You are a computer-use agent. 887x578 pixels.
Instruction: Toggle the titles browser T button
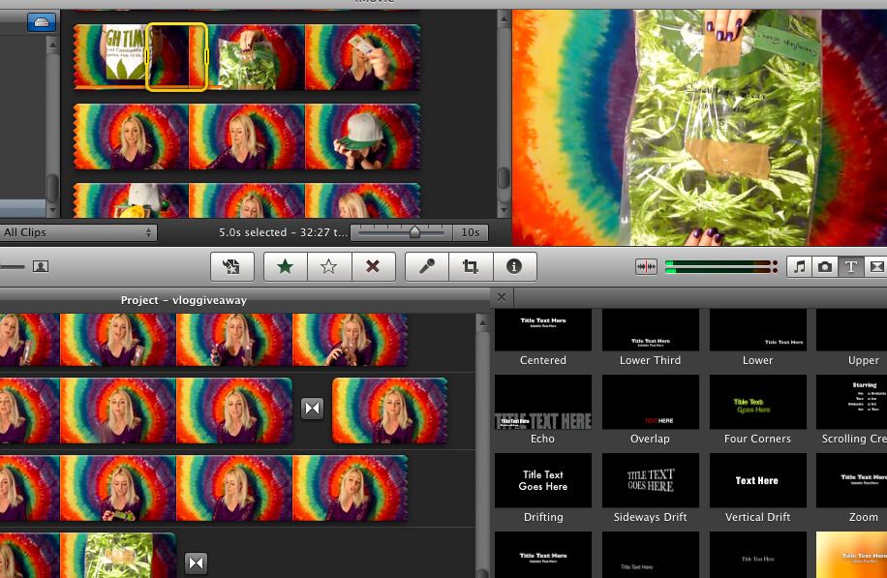pyautogui.click(x=851, y=266)
